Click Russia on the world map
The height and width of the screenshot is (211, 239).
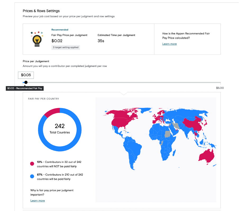(186, 114)
